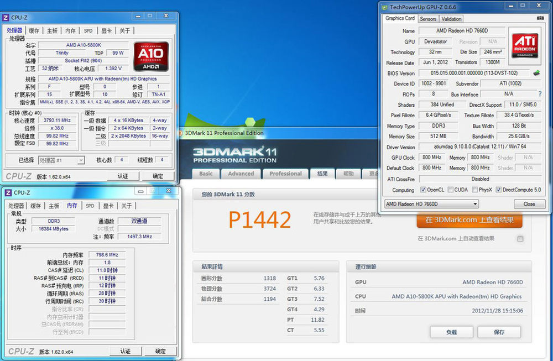Click the Bus Interface question mark icon

coord(540,94)
